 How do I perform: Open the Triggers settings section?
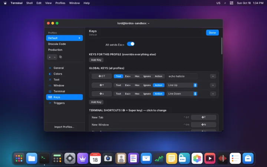pos(65,103)
